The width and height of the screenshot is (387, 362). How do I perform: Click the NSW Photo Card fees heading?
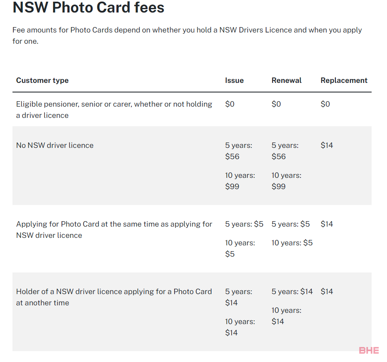[x=89, y=7]
